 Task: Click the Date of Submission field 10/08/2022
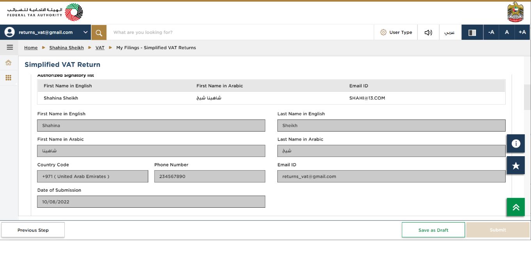(x=151, y=201)
